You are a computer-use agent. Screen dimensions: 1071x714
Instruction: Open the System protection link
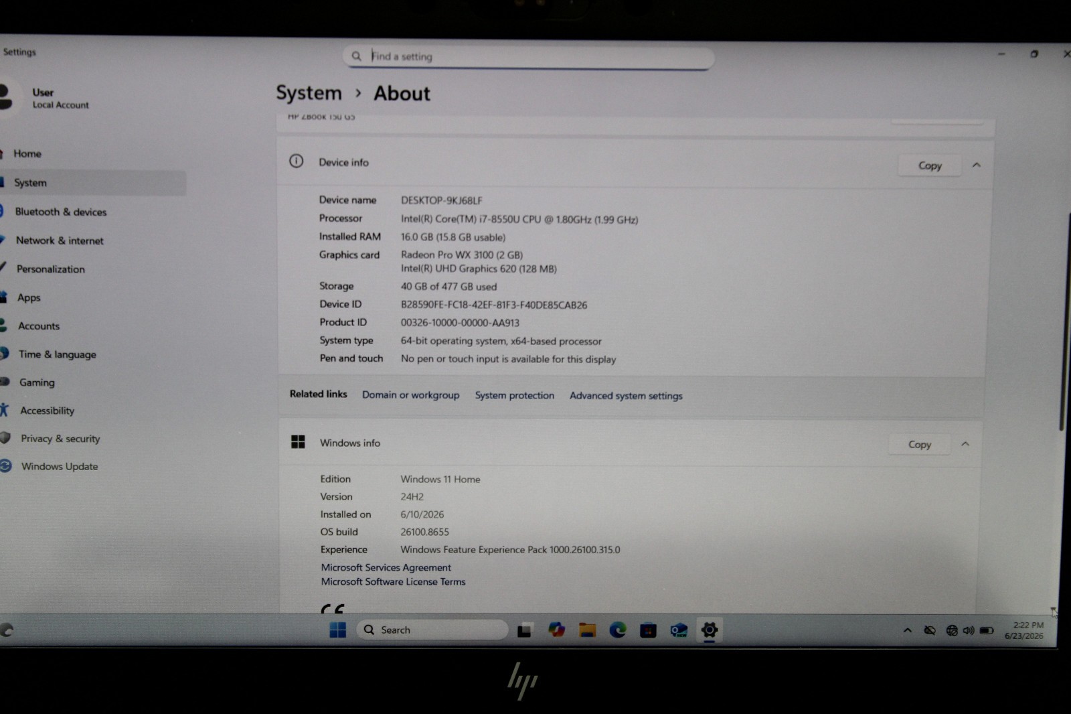coord(515,395)
